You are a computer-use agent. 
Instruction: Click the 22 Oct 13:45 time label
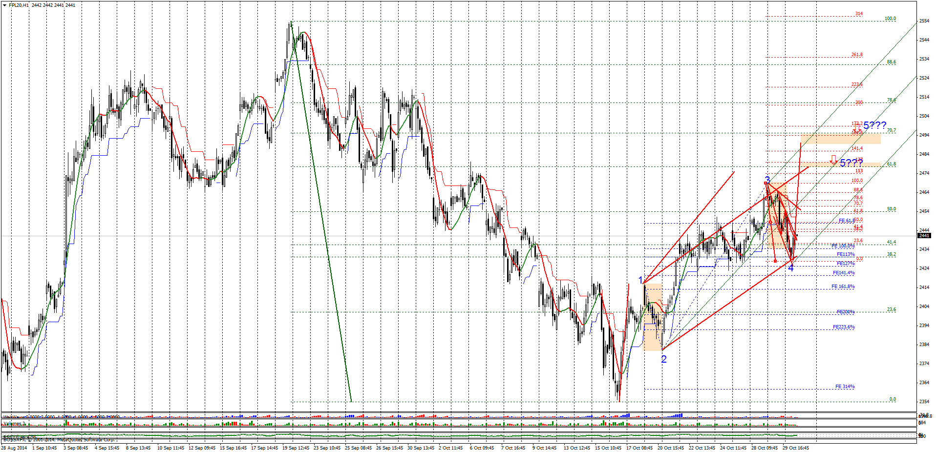tap(702, 448)
